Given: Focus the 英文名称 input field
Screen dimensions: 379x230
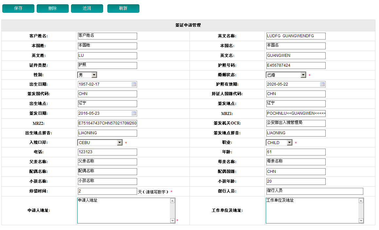Looking at the screenshot, I should pyautogui.click(x=296, y=36).
